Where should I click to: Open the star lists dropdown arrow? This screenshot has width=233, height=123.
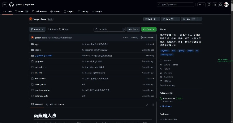(200, 19)
